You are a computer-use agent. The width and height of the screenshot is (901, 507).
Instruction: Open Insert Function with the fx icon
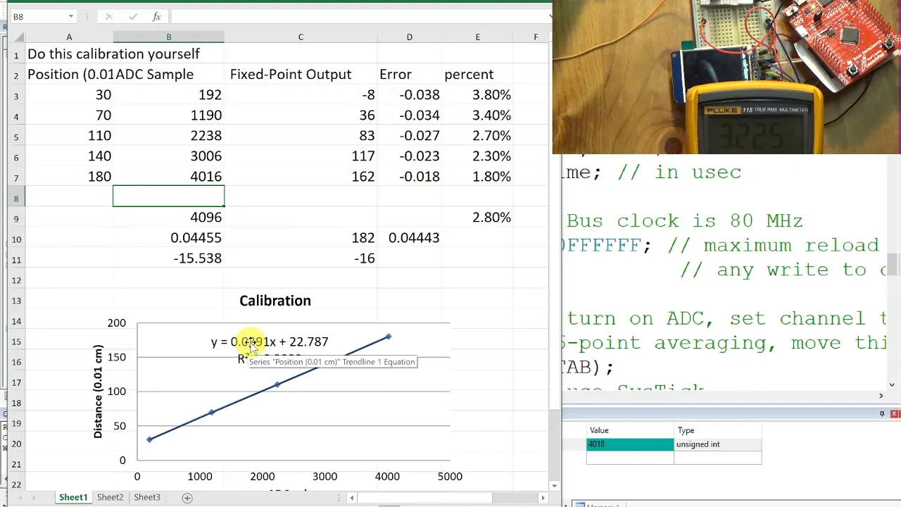[157, 16]
